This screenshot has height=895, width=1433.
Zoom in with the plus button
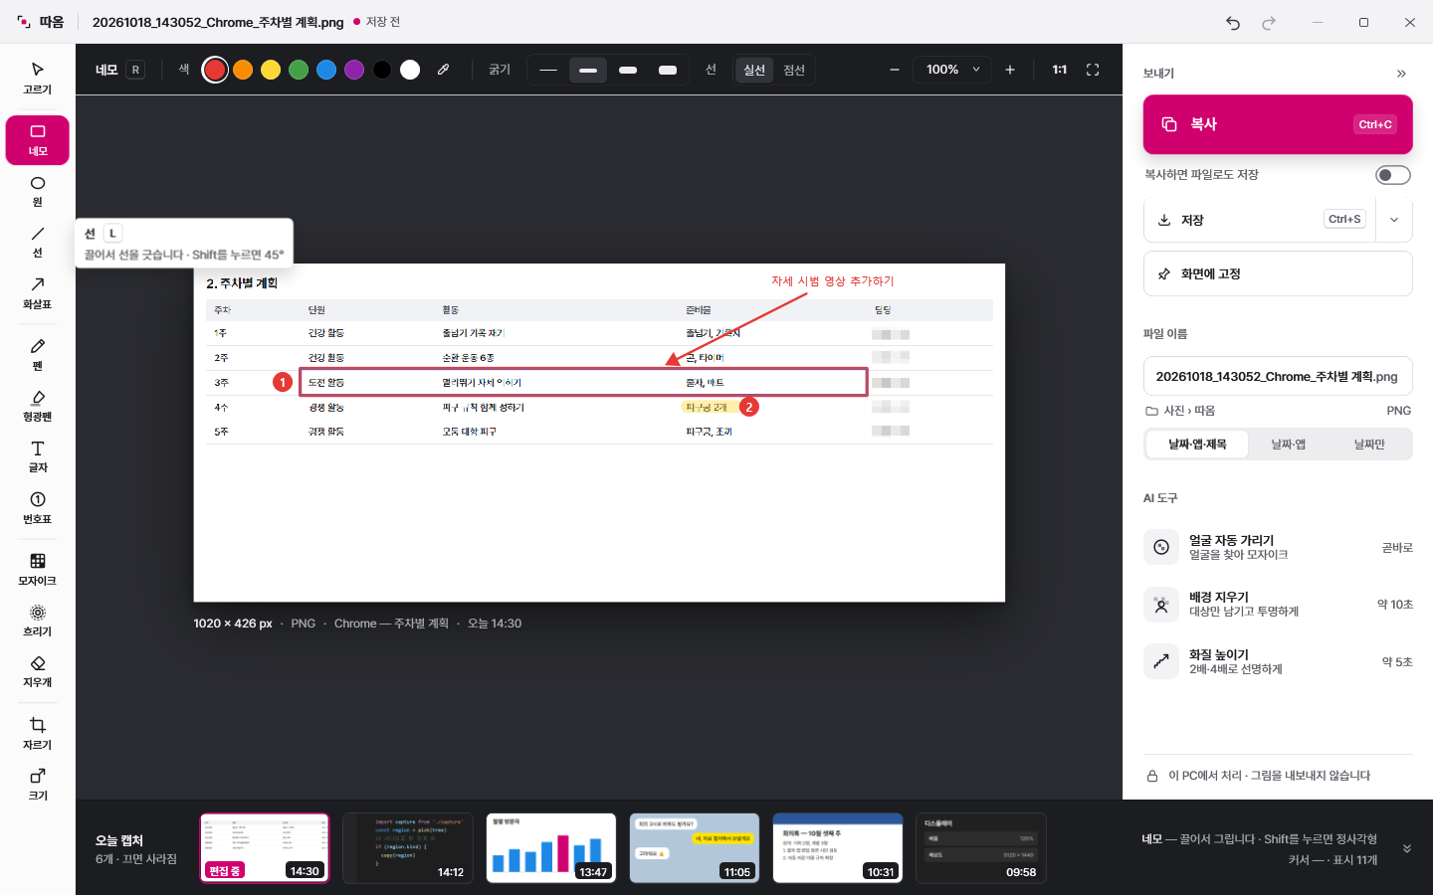coord(1010,70)
